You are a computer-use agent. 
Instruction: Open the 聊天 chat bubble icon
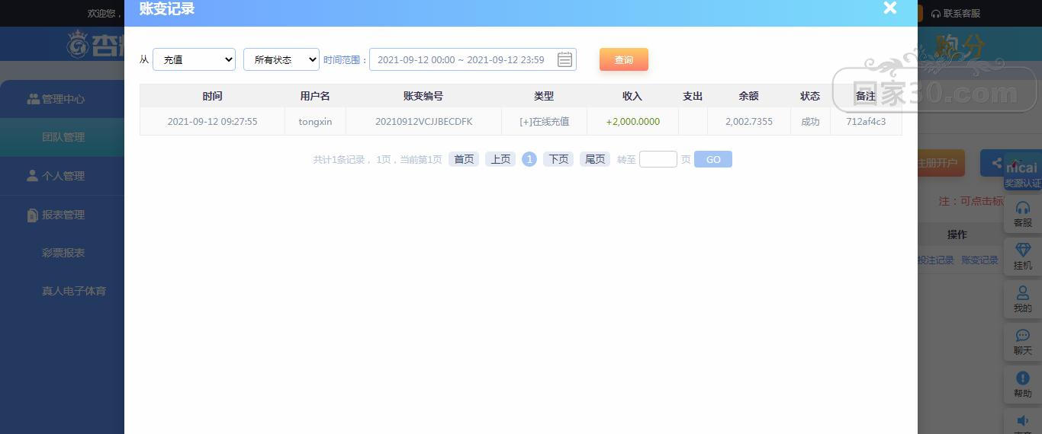click(x=1022, y=342)
